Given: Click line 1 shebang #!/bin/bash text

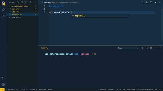Looking at the screenshot, I should (x=56, y=6).
